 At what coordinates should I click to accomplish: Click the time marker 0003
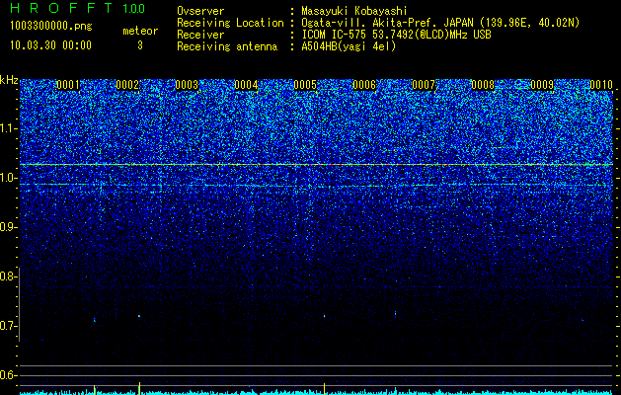coord(187,85)
